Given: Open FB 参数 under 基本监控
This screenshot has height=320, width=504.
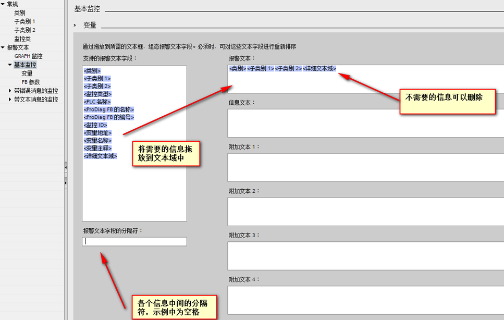Looking at the screenshot, I should (30, 82).
